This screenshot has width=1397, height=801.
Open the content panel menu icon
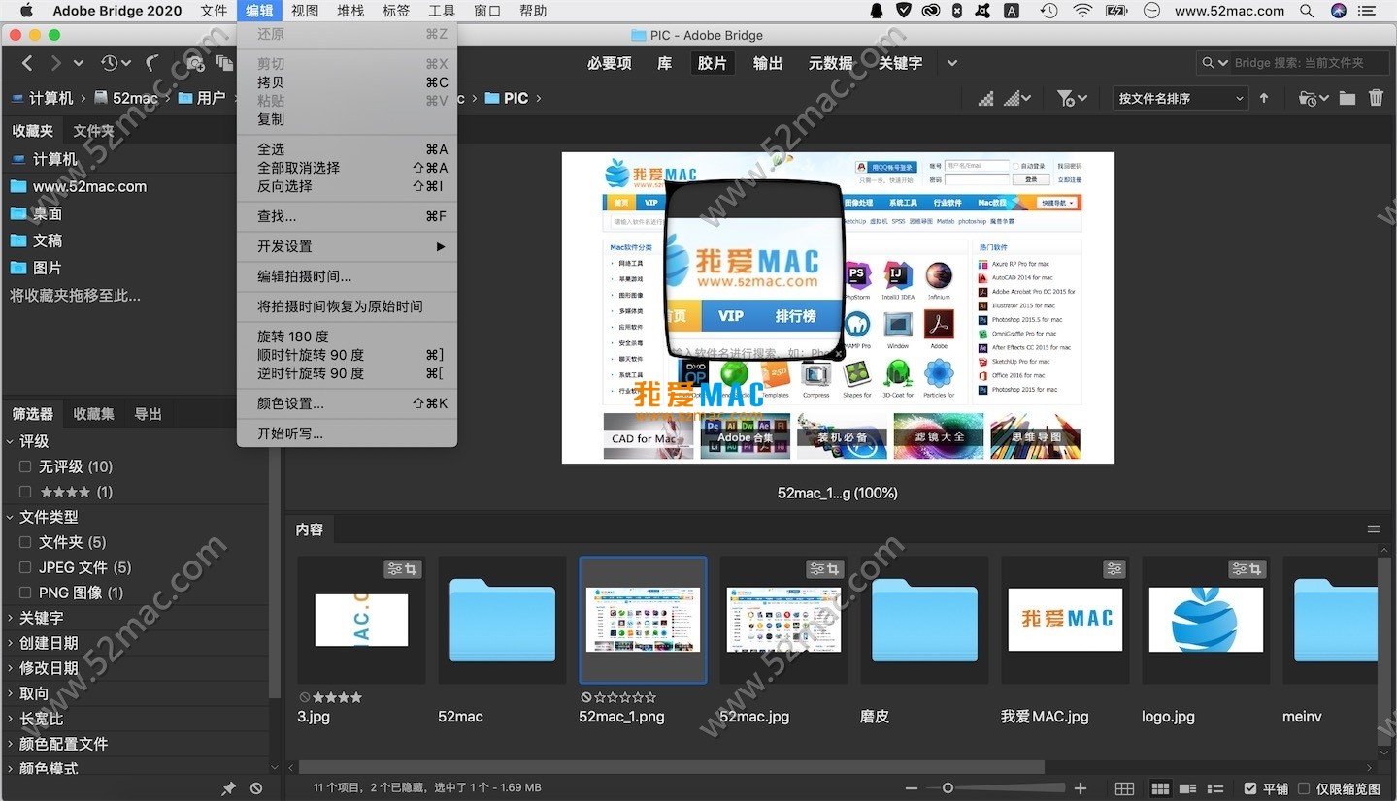[1374, 529]
